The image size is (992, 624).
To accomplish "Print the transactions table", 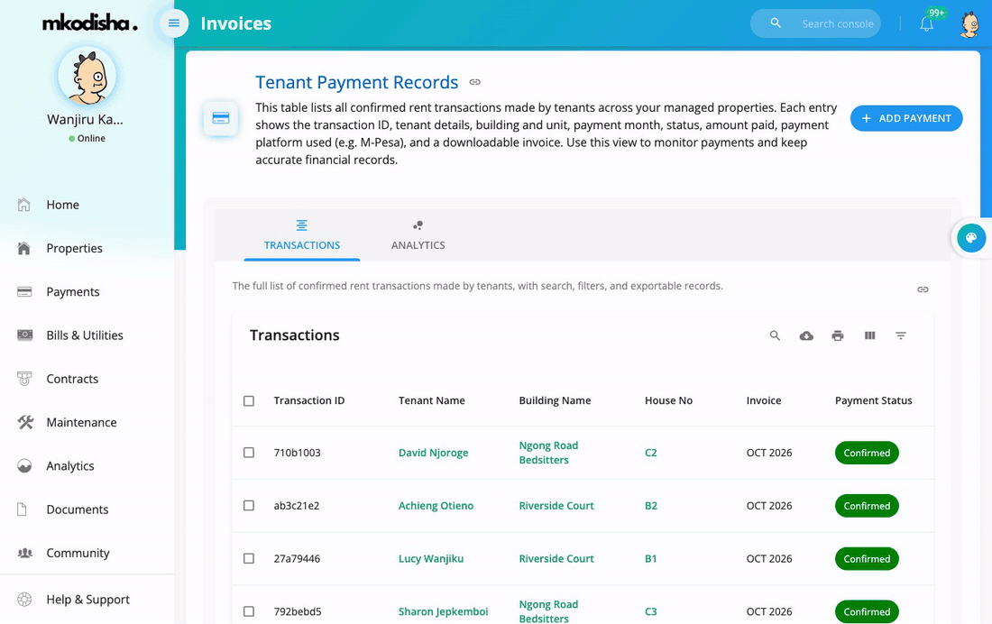I will pyautogui.click(x=838, y=335).
